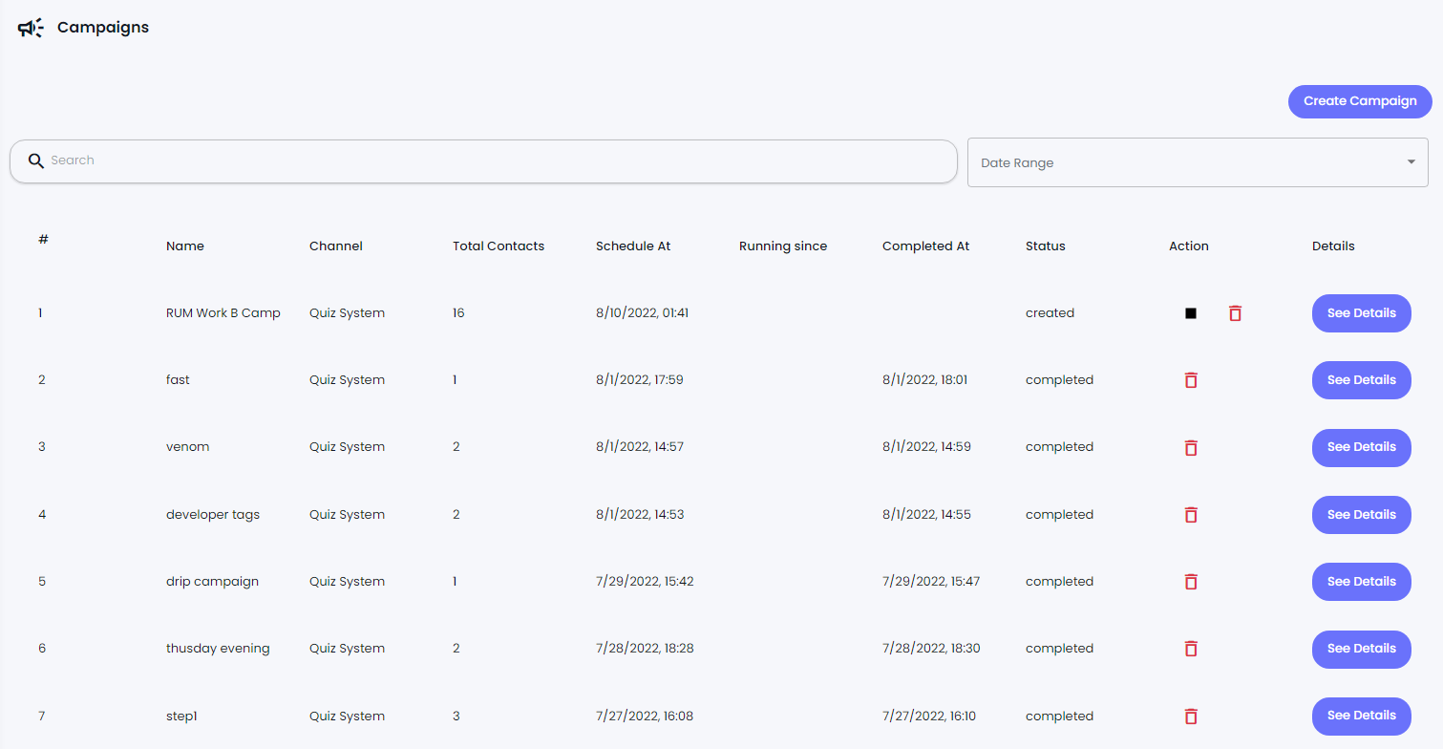See Details for the fast campaign
Screen dimensions: 1443x749
(x=1362, y=380)
